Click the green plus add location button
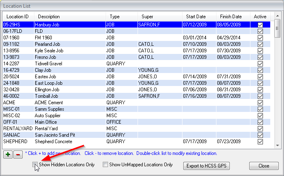284x176 pixels. [x=8, y=154]
